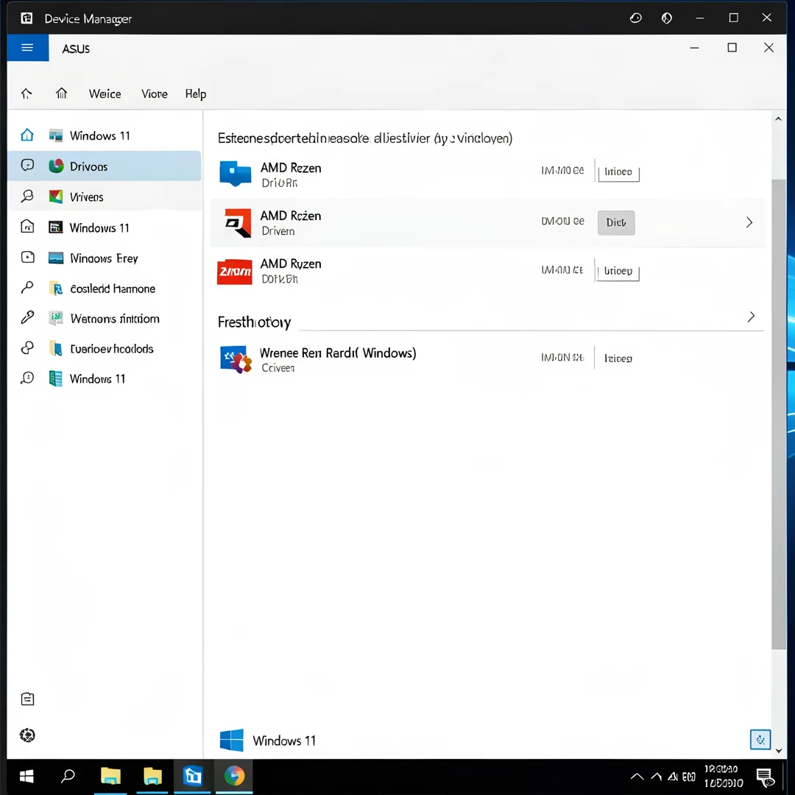The height and width of the screenshot is (795, 795).
Task: Click the scroll up arrow
Action: (x=778, y=119)
